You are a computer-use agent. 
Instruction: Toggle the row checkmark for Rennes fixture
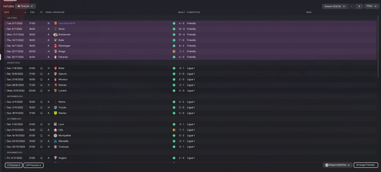click(5, 85)
